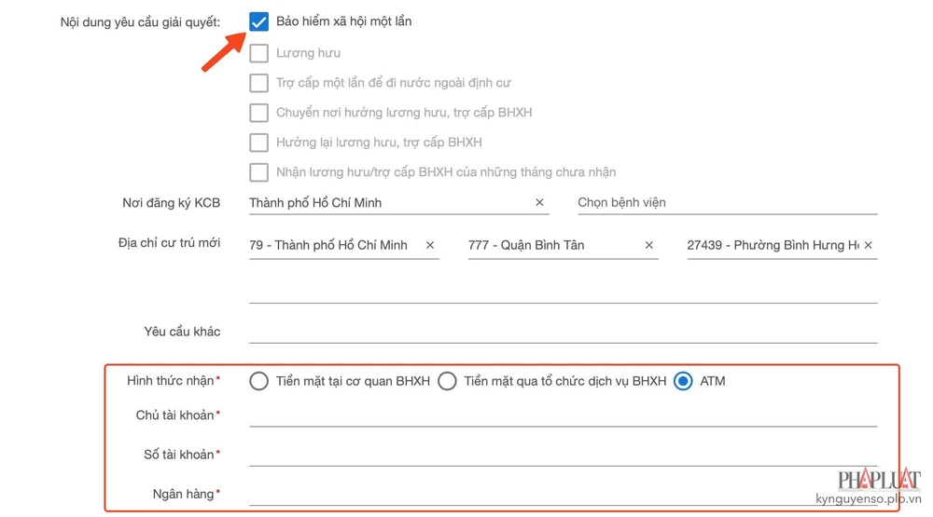Screen dimensions: 933x517
Task: Expand the Quận Bình Tân district dropdown
Action: point(550,245)
